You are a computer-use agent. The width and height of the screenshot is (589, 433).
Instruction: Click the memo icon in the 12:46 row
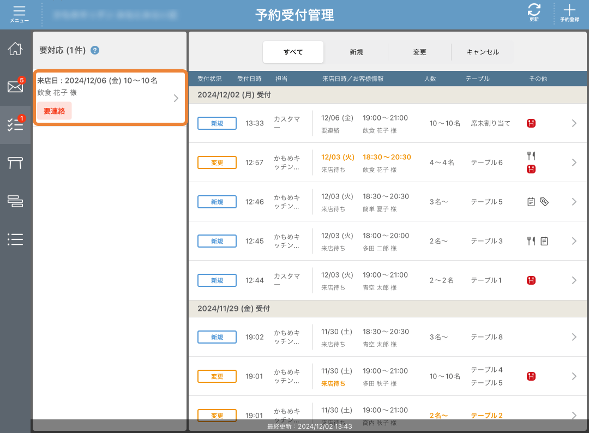pyautogui.click(x=531, y=202)
